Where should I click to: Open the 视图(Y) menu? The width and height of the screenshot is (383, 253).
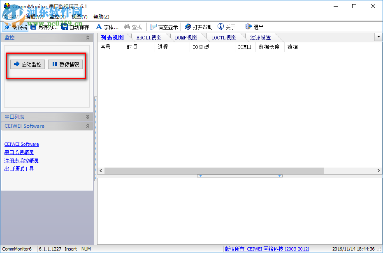(x=79, y=16)
